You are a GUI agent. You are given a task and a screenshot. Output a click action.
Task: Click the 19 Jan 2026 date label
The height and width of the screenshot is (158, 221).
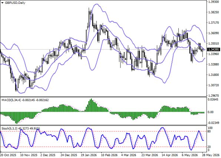coord(89,155)
